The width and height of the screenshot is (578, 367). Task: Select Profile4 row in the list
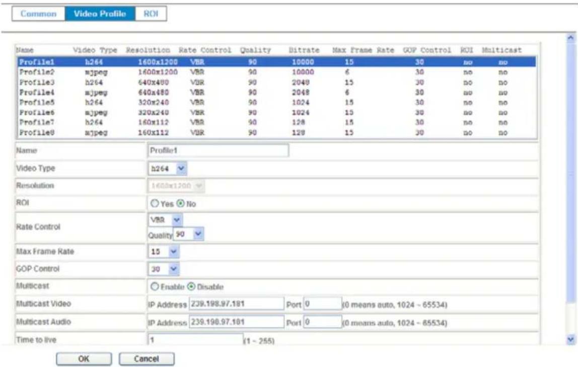(276, 92)
